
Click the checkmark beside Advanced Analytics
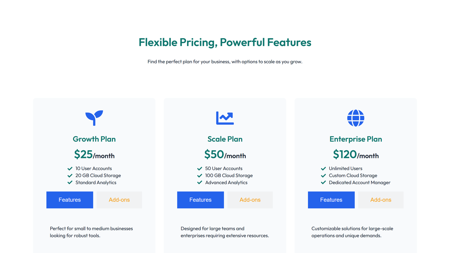pos(199,182)
